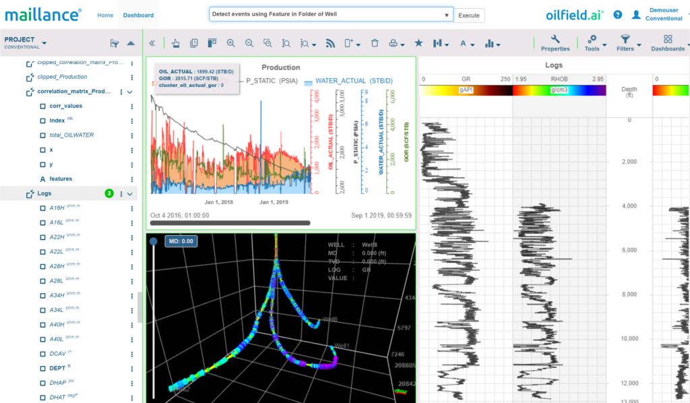690x403 pixels.
Task: Click the zoom in magnifier icon
Action: click(230, 43)
